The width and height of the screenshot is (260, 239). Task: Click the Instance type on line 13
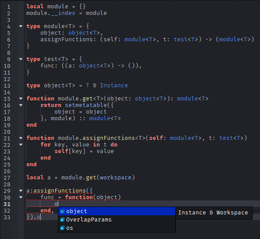[114, 86]
